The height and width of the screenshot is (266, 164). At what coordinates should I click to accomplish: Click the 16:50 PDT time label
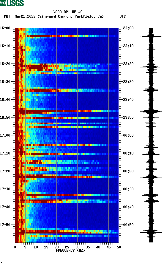pos(5,117)
